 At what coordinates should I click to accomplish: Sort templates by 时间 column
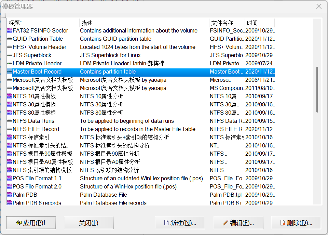tap(259, 23)
